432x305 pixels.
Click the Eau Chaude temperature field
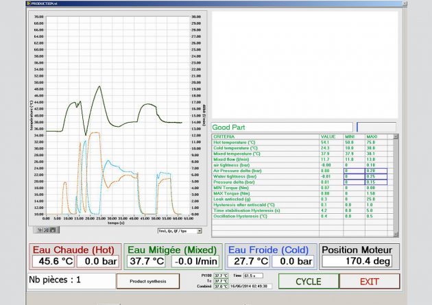(51, 261)
